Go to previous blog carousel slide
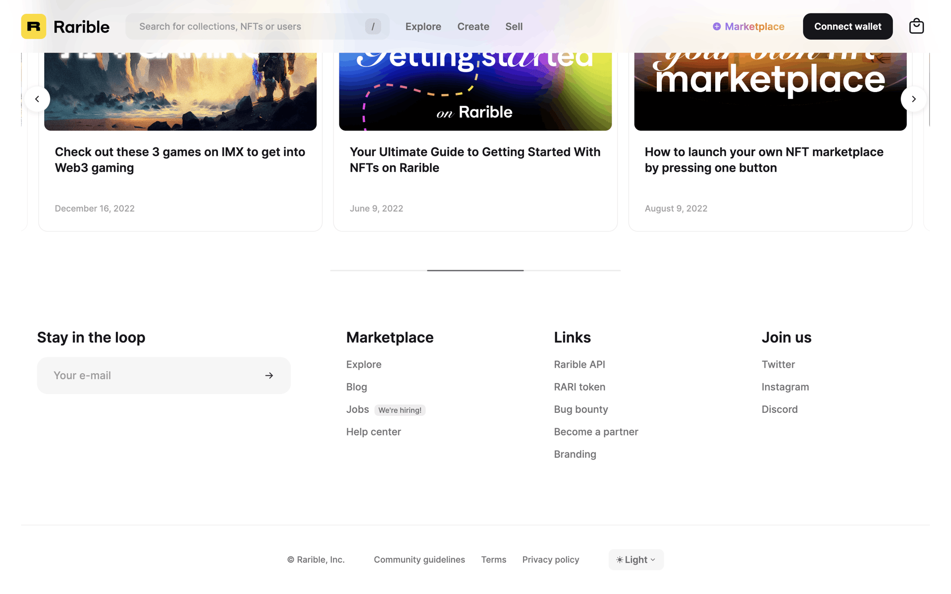The height and width of the screenshot is (594, 951). tap(37, 99)
